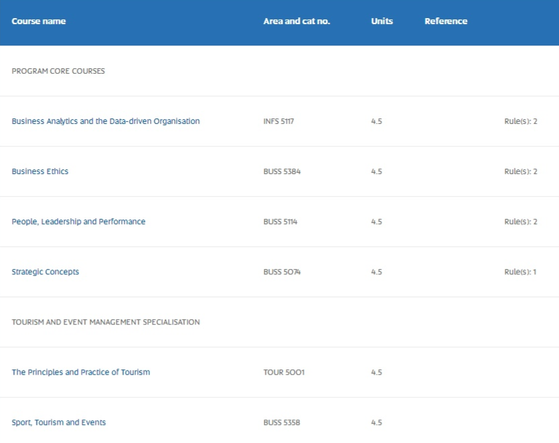Image resolution: width=559 pixels, height=443 pixels.
Task: Click Tourism and Event Management Specialisation heading
Action: [x=106, y=322]
